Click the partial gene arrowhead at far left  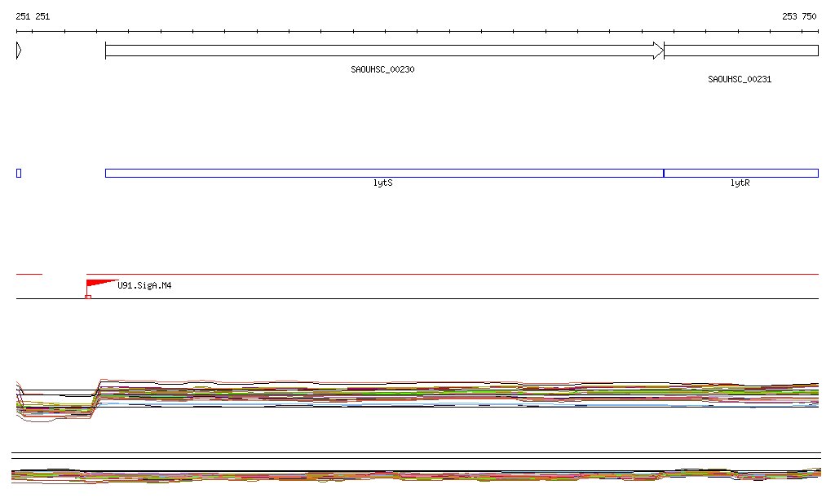coord(18,51)
